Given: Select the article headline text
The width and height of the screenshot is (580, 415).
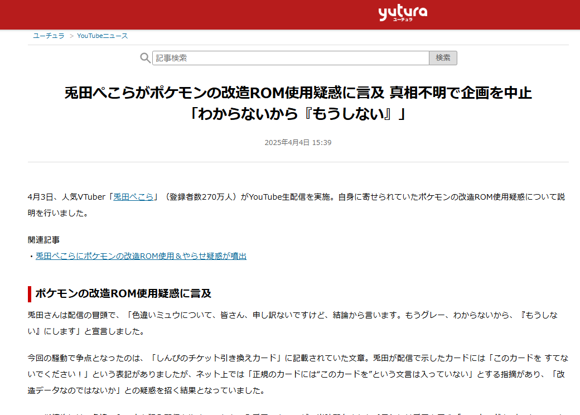Looking at the screenshot, I should [298, 103].
